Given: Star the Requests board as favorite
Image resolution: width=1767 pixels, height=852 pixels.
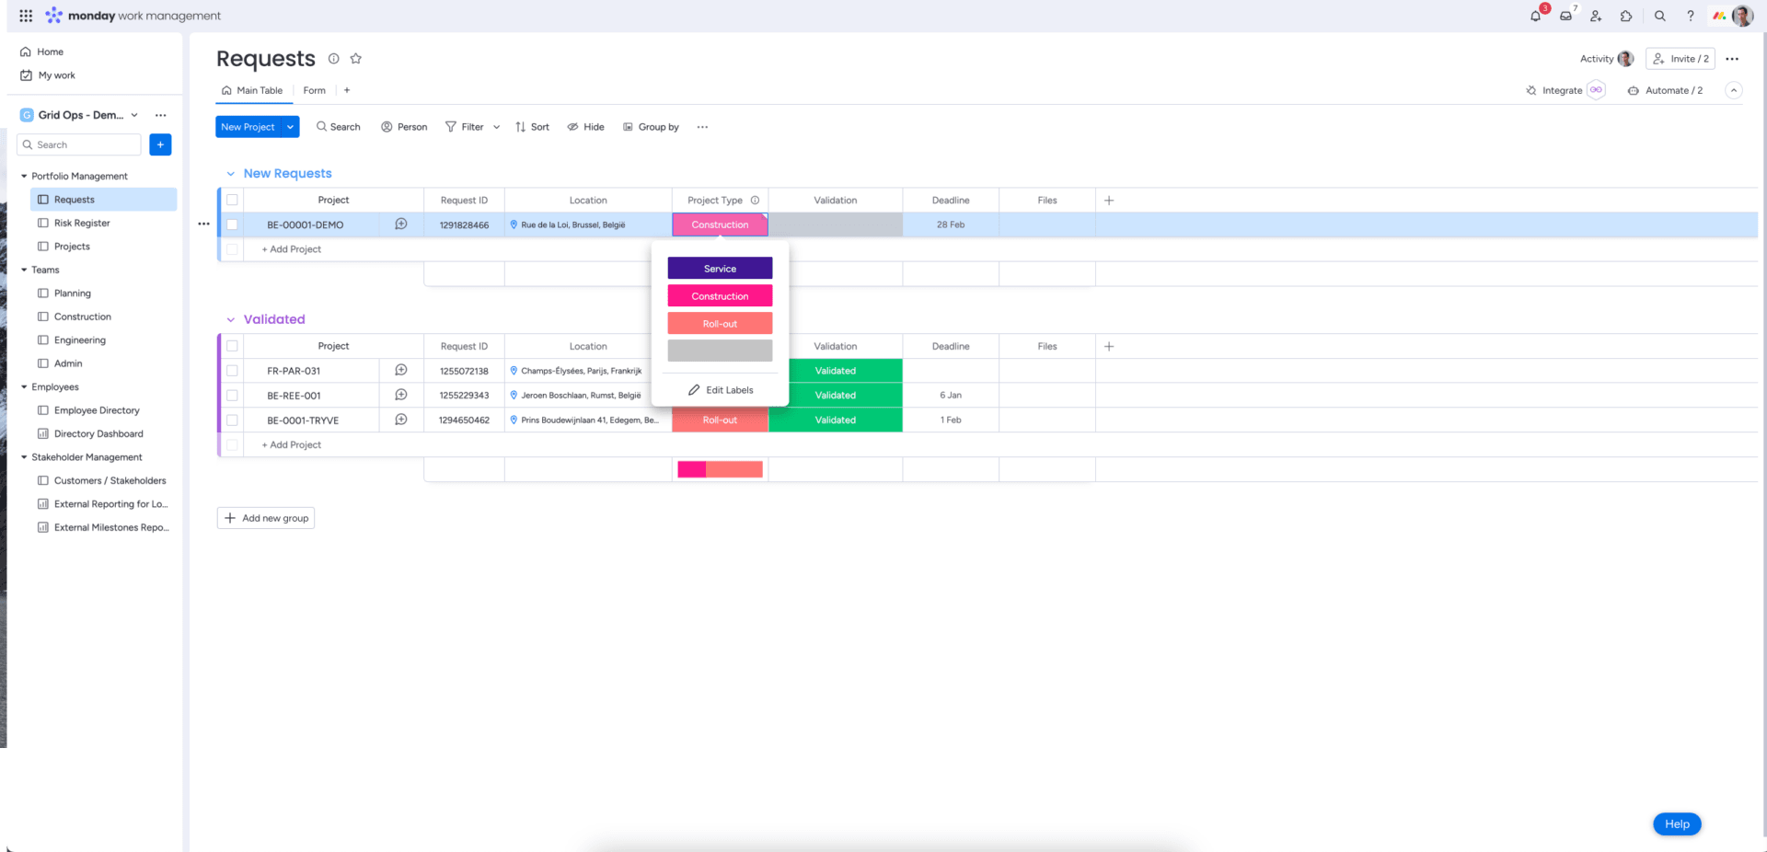Looking at the screenshot, I should [356, 59].
